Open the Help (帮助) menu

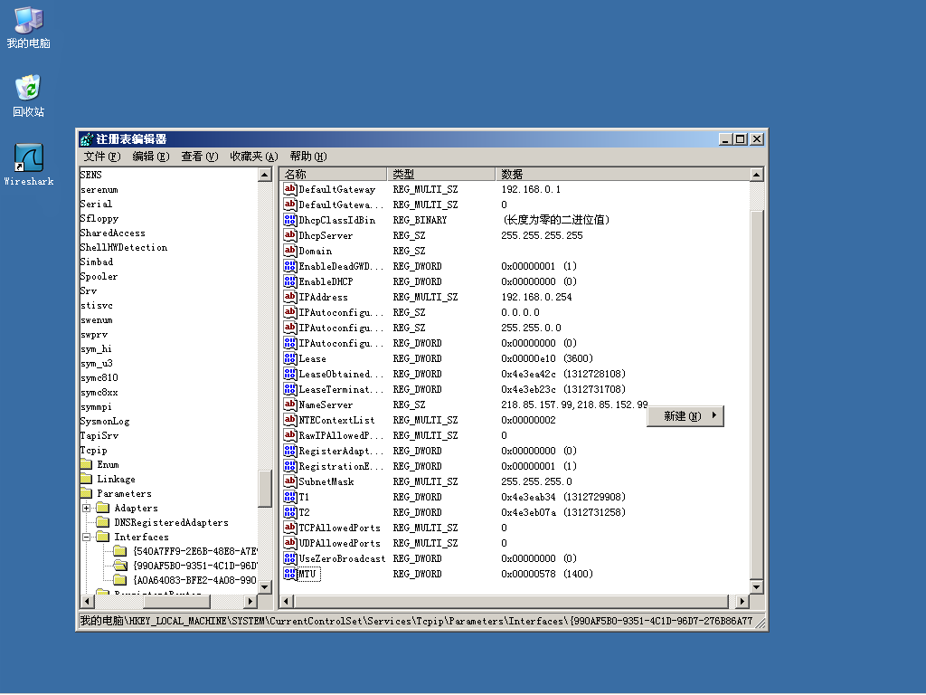click(307, 156)
